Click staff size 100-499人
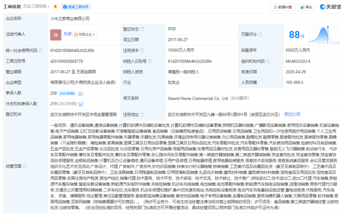Image resolution: width=341 pixels, height=215 pixels. point(295,83)
